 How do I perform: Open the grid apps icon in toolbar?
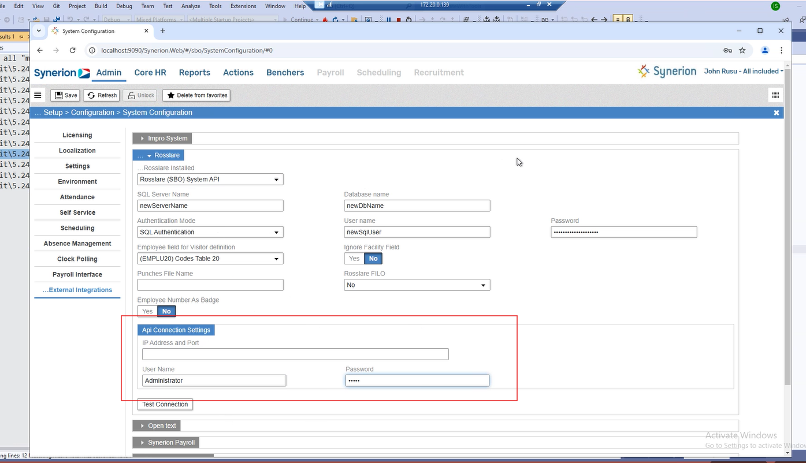(x=775, y=95)
